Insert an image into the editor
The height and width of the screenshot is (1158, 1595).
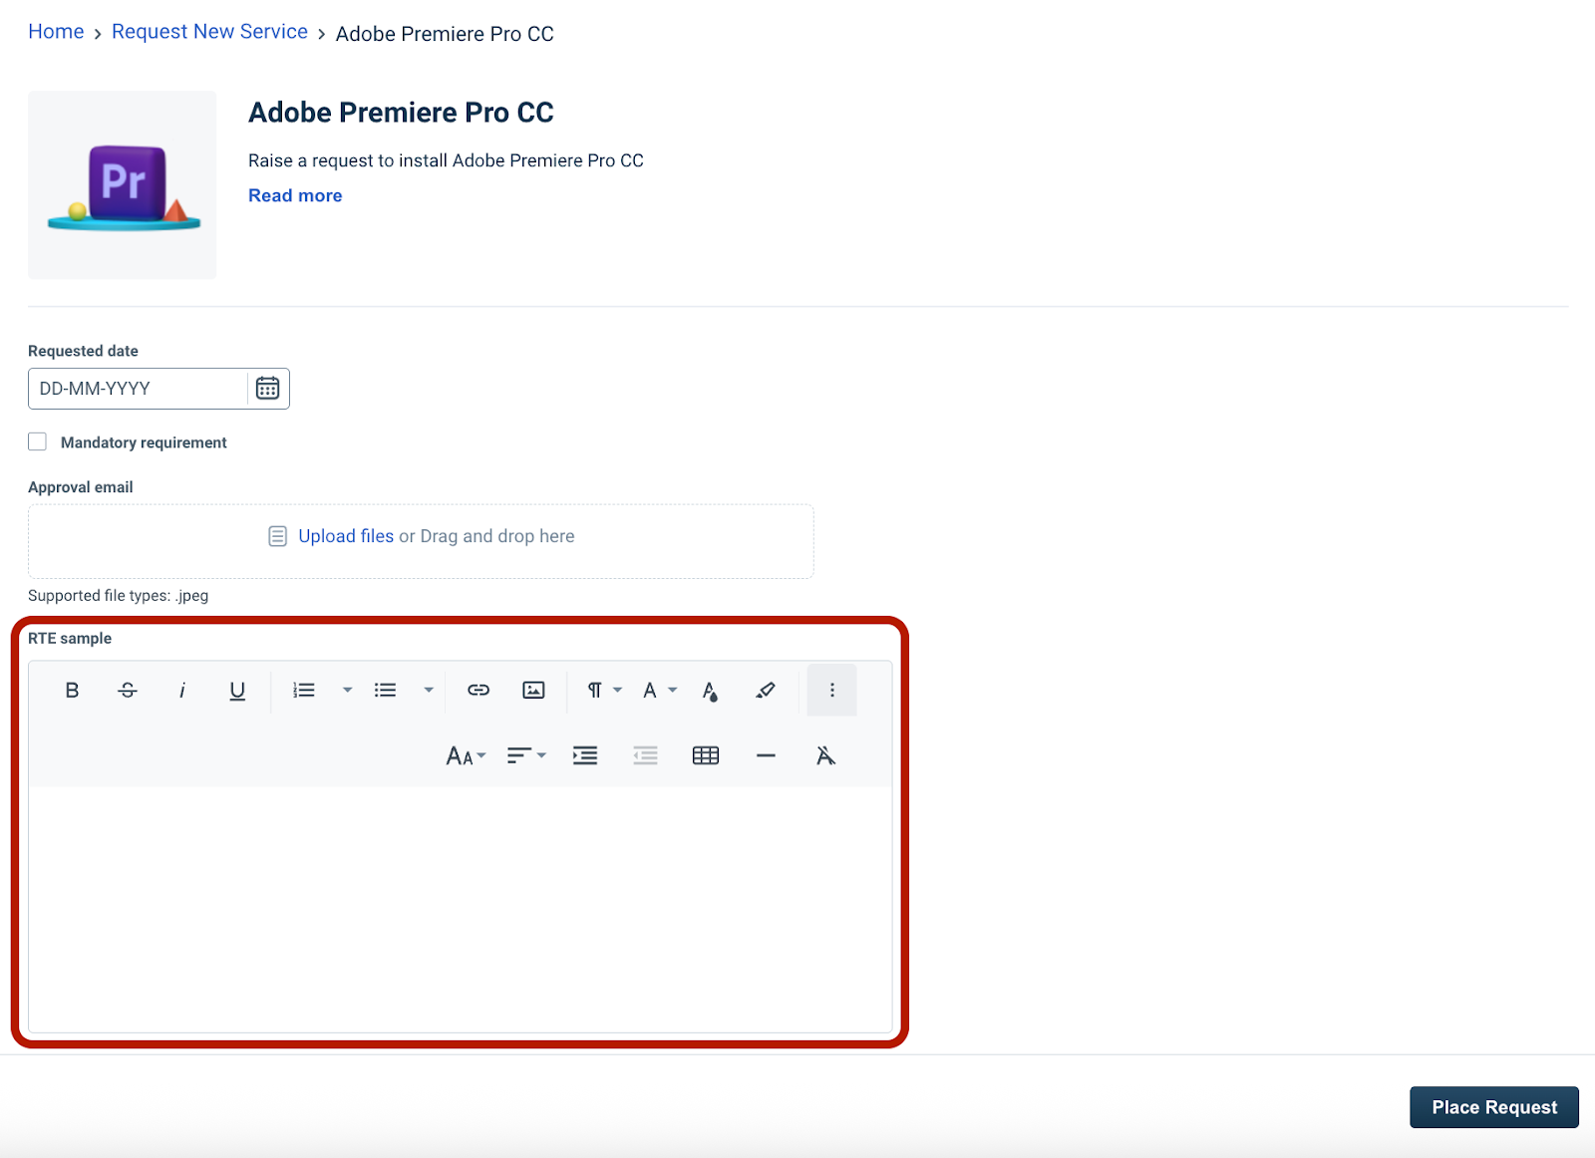point(534,690)
